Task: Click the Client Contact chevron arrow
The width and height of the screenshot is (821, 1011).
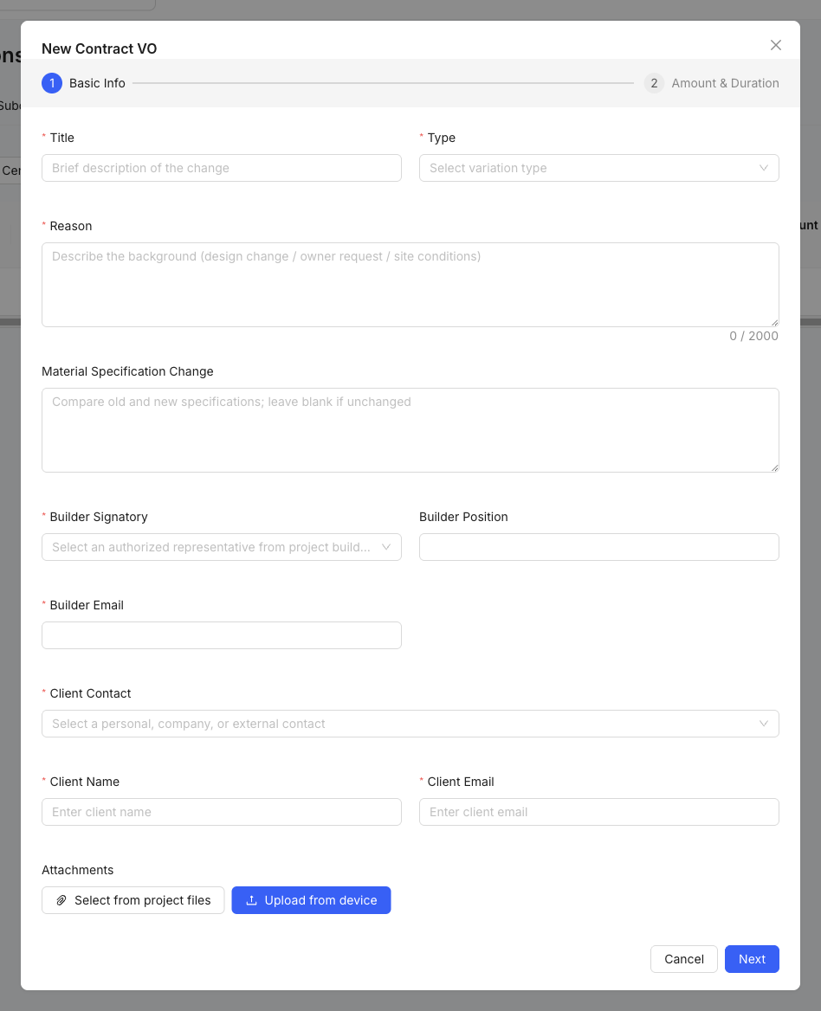Action: [x=764, y=724]
